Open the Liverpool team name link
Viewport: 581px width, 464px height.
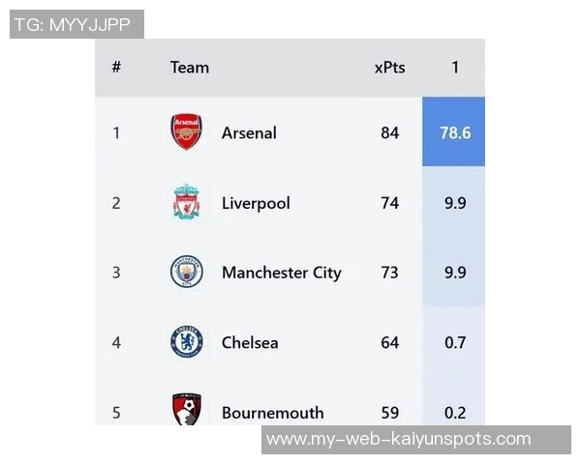click(x=256, y=203)
